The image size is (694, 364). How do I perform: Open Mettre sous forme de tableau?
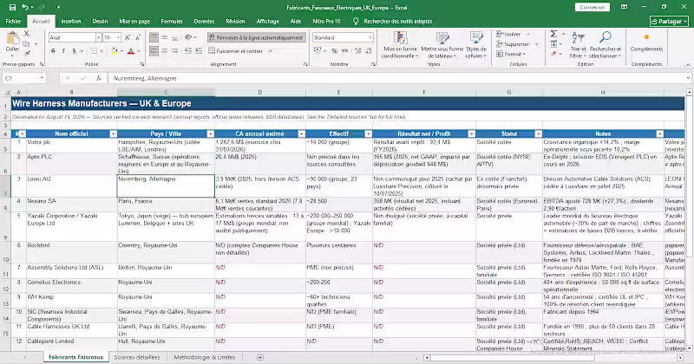[442, 45]
